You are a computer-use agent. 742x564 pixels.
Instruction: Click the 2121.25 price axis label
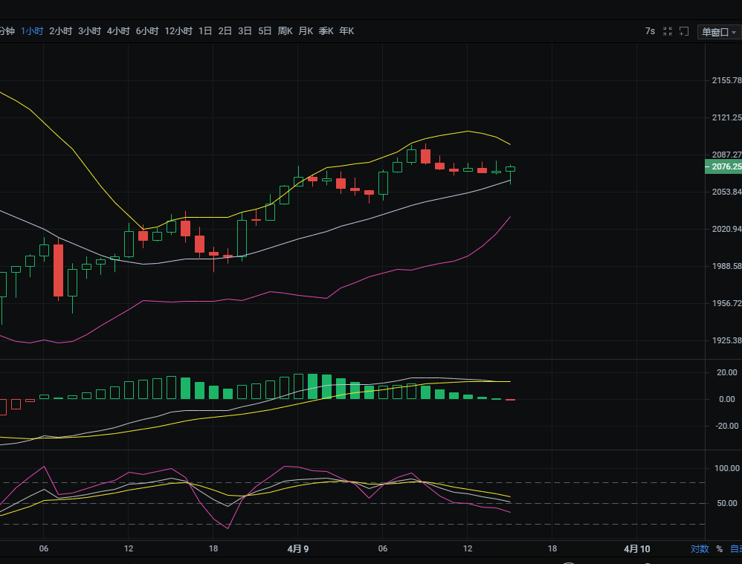point(726,117)
